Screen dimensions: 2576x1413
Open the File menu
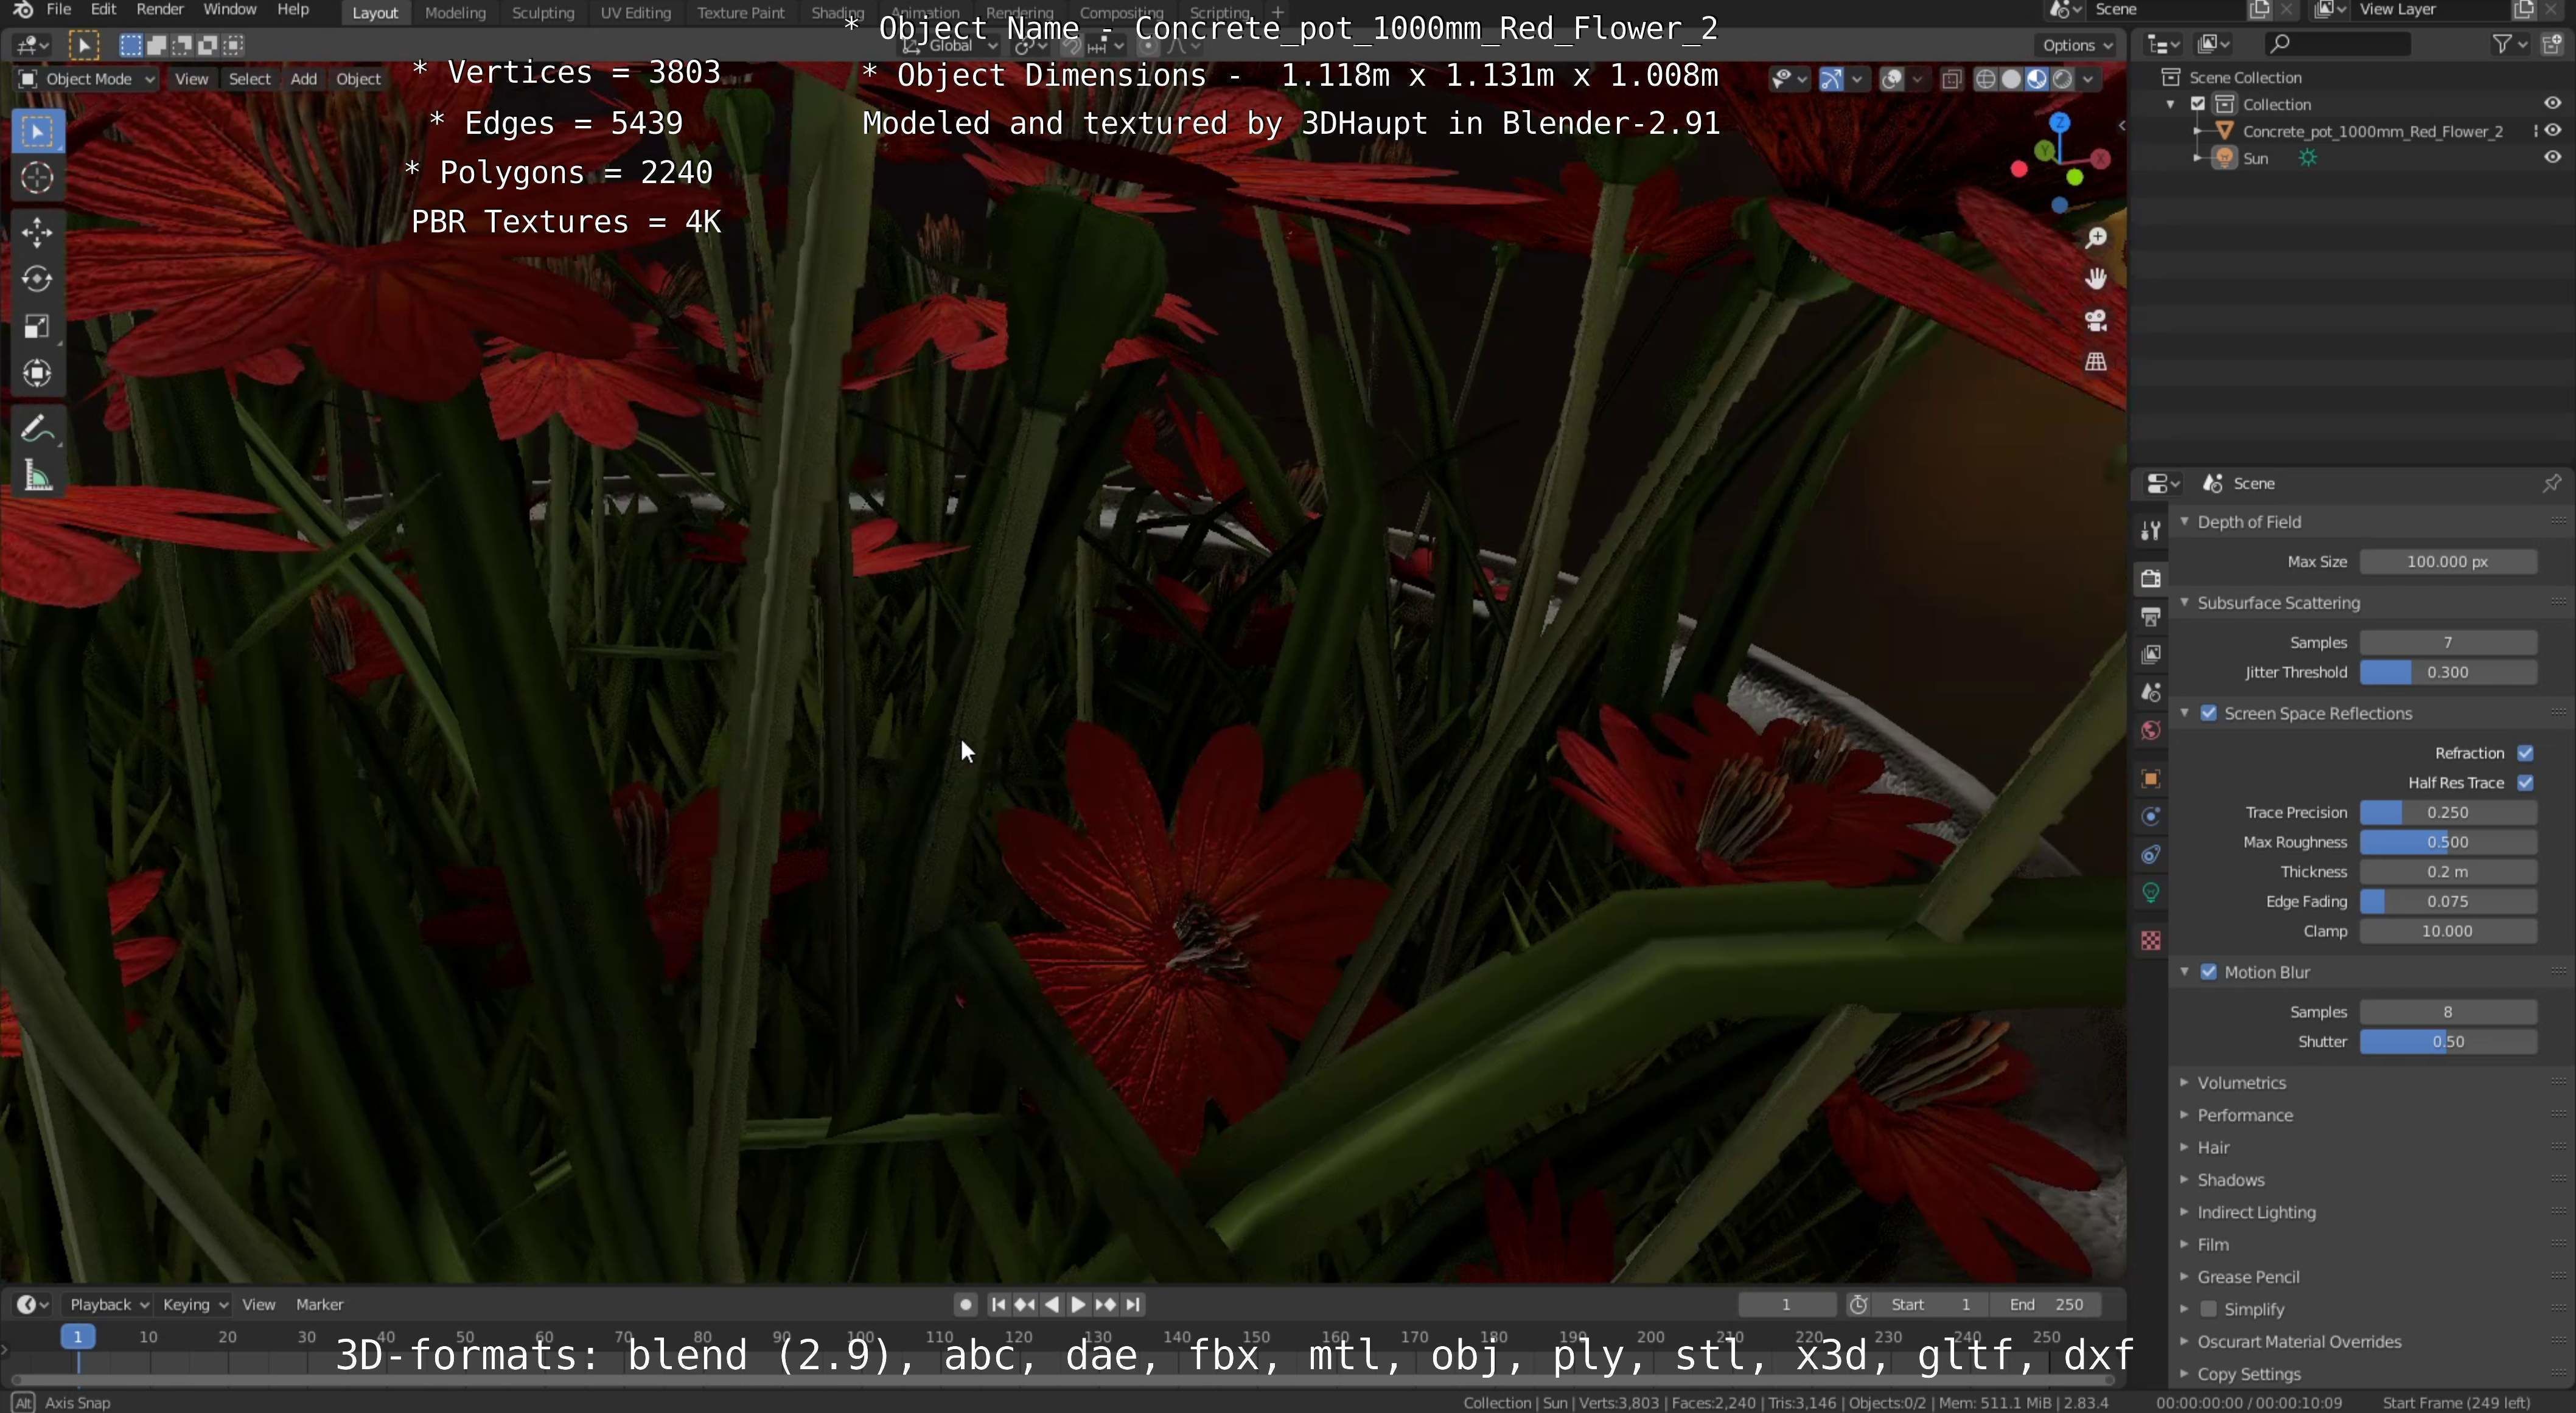(x=59, y=9)
